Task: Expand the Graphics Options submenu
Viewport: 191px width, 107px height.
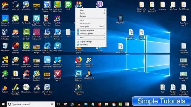Action: (x=91, y=34)
